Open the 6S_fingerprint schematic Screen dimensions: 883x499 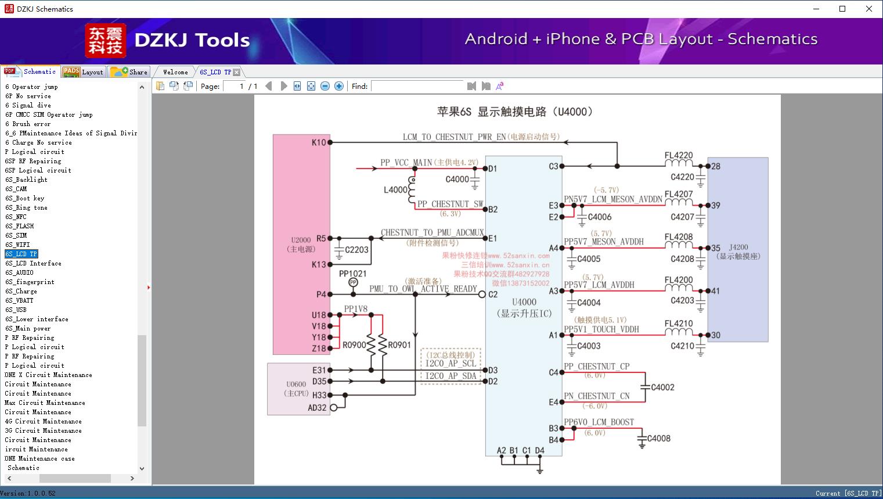tap(30, 282)
